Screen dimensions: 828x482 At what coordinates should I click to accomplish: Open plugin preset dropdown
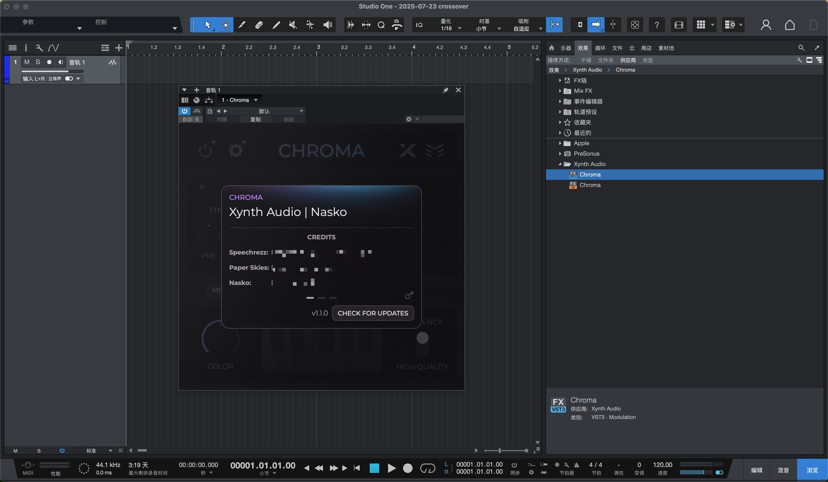coord(267,111)
